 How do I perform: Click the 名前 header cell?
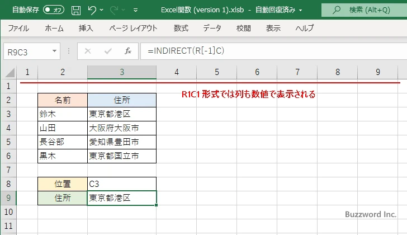pyautogui.click(x=63, y=100)
